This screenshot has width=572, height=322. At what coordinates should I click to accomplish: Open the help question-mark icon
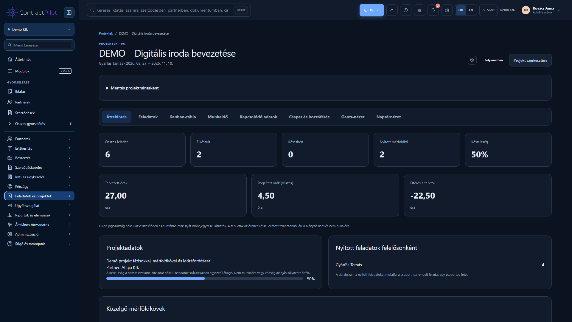coord(406,10)
